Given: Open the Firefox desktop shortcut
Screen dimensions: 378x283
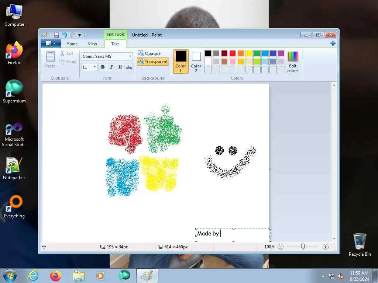Looking at the screenshot, I should 14,53.
